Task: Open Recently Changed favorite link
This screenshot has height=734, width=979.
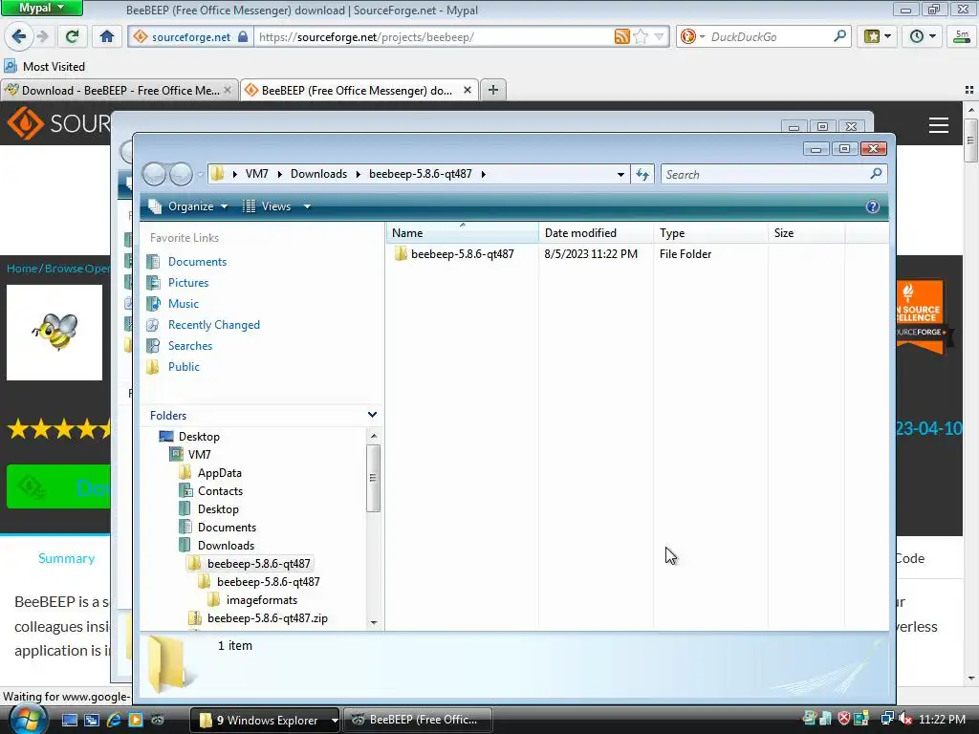Action: [213, 325]
